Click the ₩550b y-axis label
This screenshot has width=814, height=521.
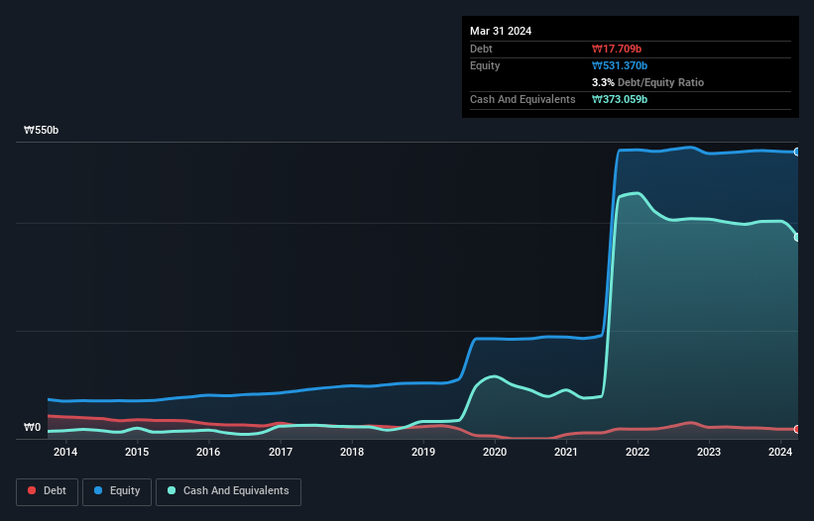tap(41, 130)
